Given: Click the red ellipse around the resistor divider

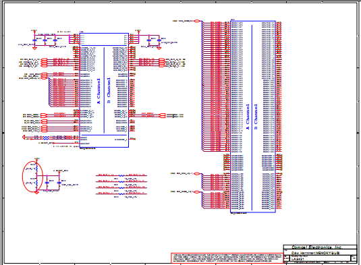Looking at the screenshot, I should [32, 177].
